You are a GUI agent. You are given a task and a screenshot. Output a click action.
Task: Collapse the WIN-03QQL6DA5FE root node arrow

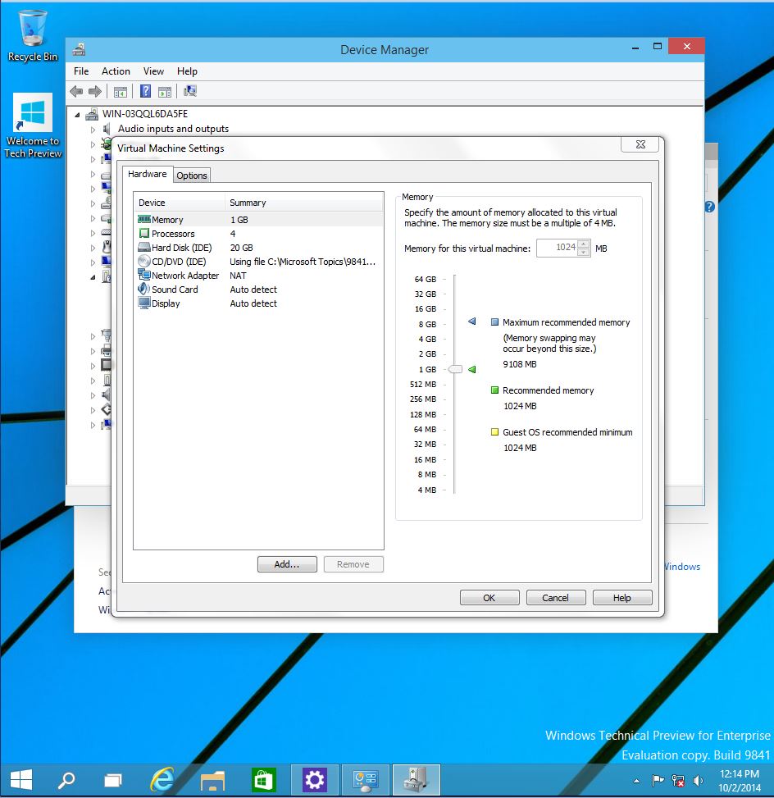tap(77, 115)
